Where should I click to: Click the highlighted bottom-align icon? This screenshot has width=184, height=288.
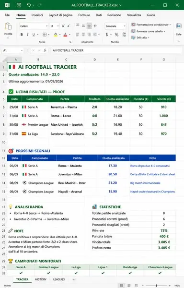pyautogui.click(x=89, y=26)
